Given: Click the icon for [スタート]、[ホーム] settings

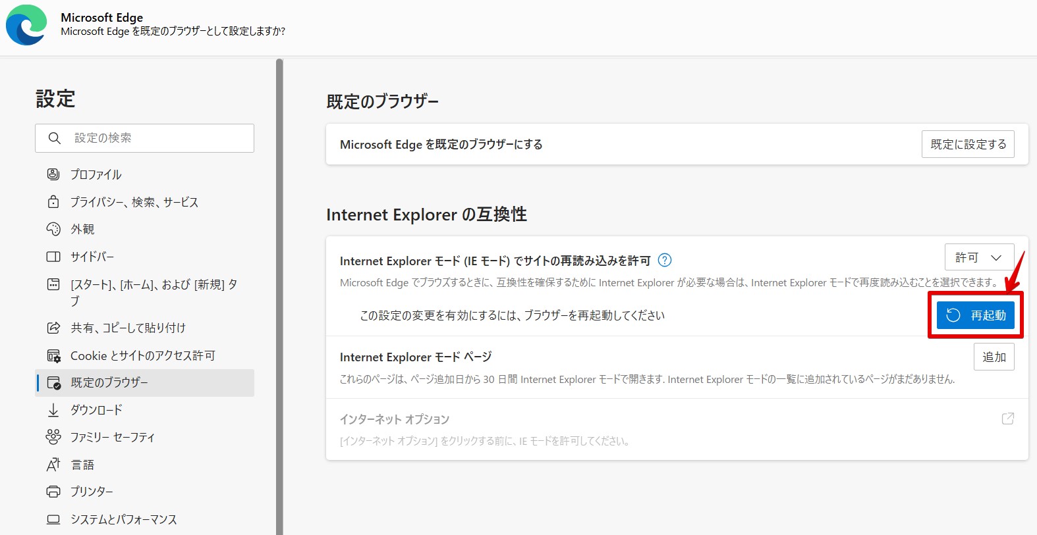Looking at the screenshot, I should (53, 284).
